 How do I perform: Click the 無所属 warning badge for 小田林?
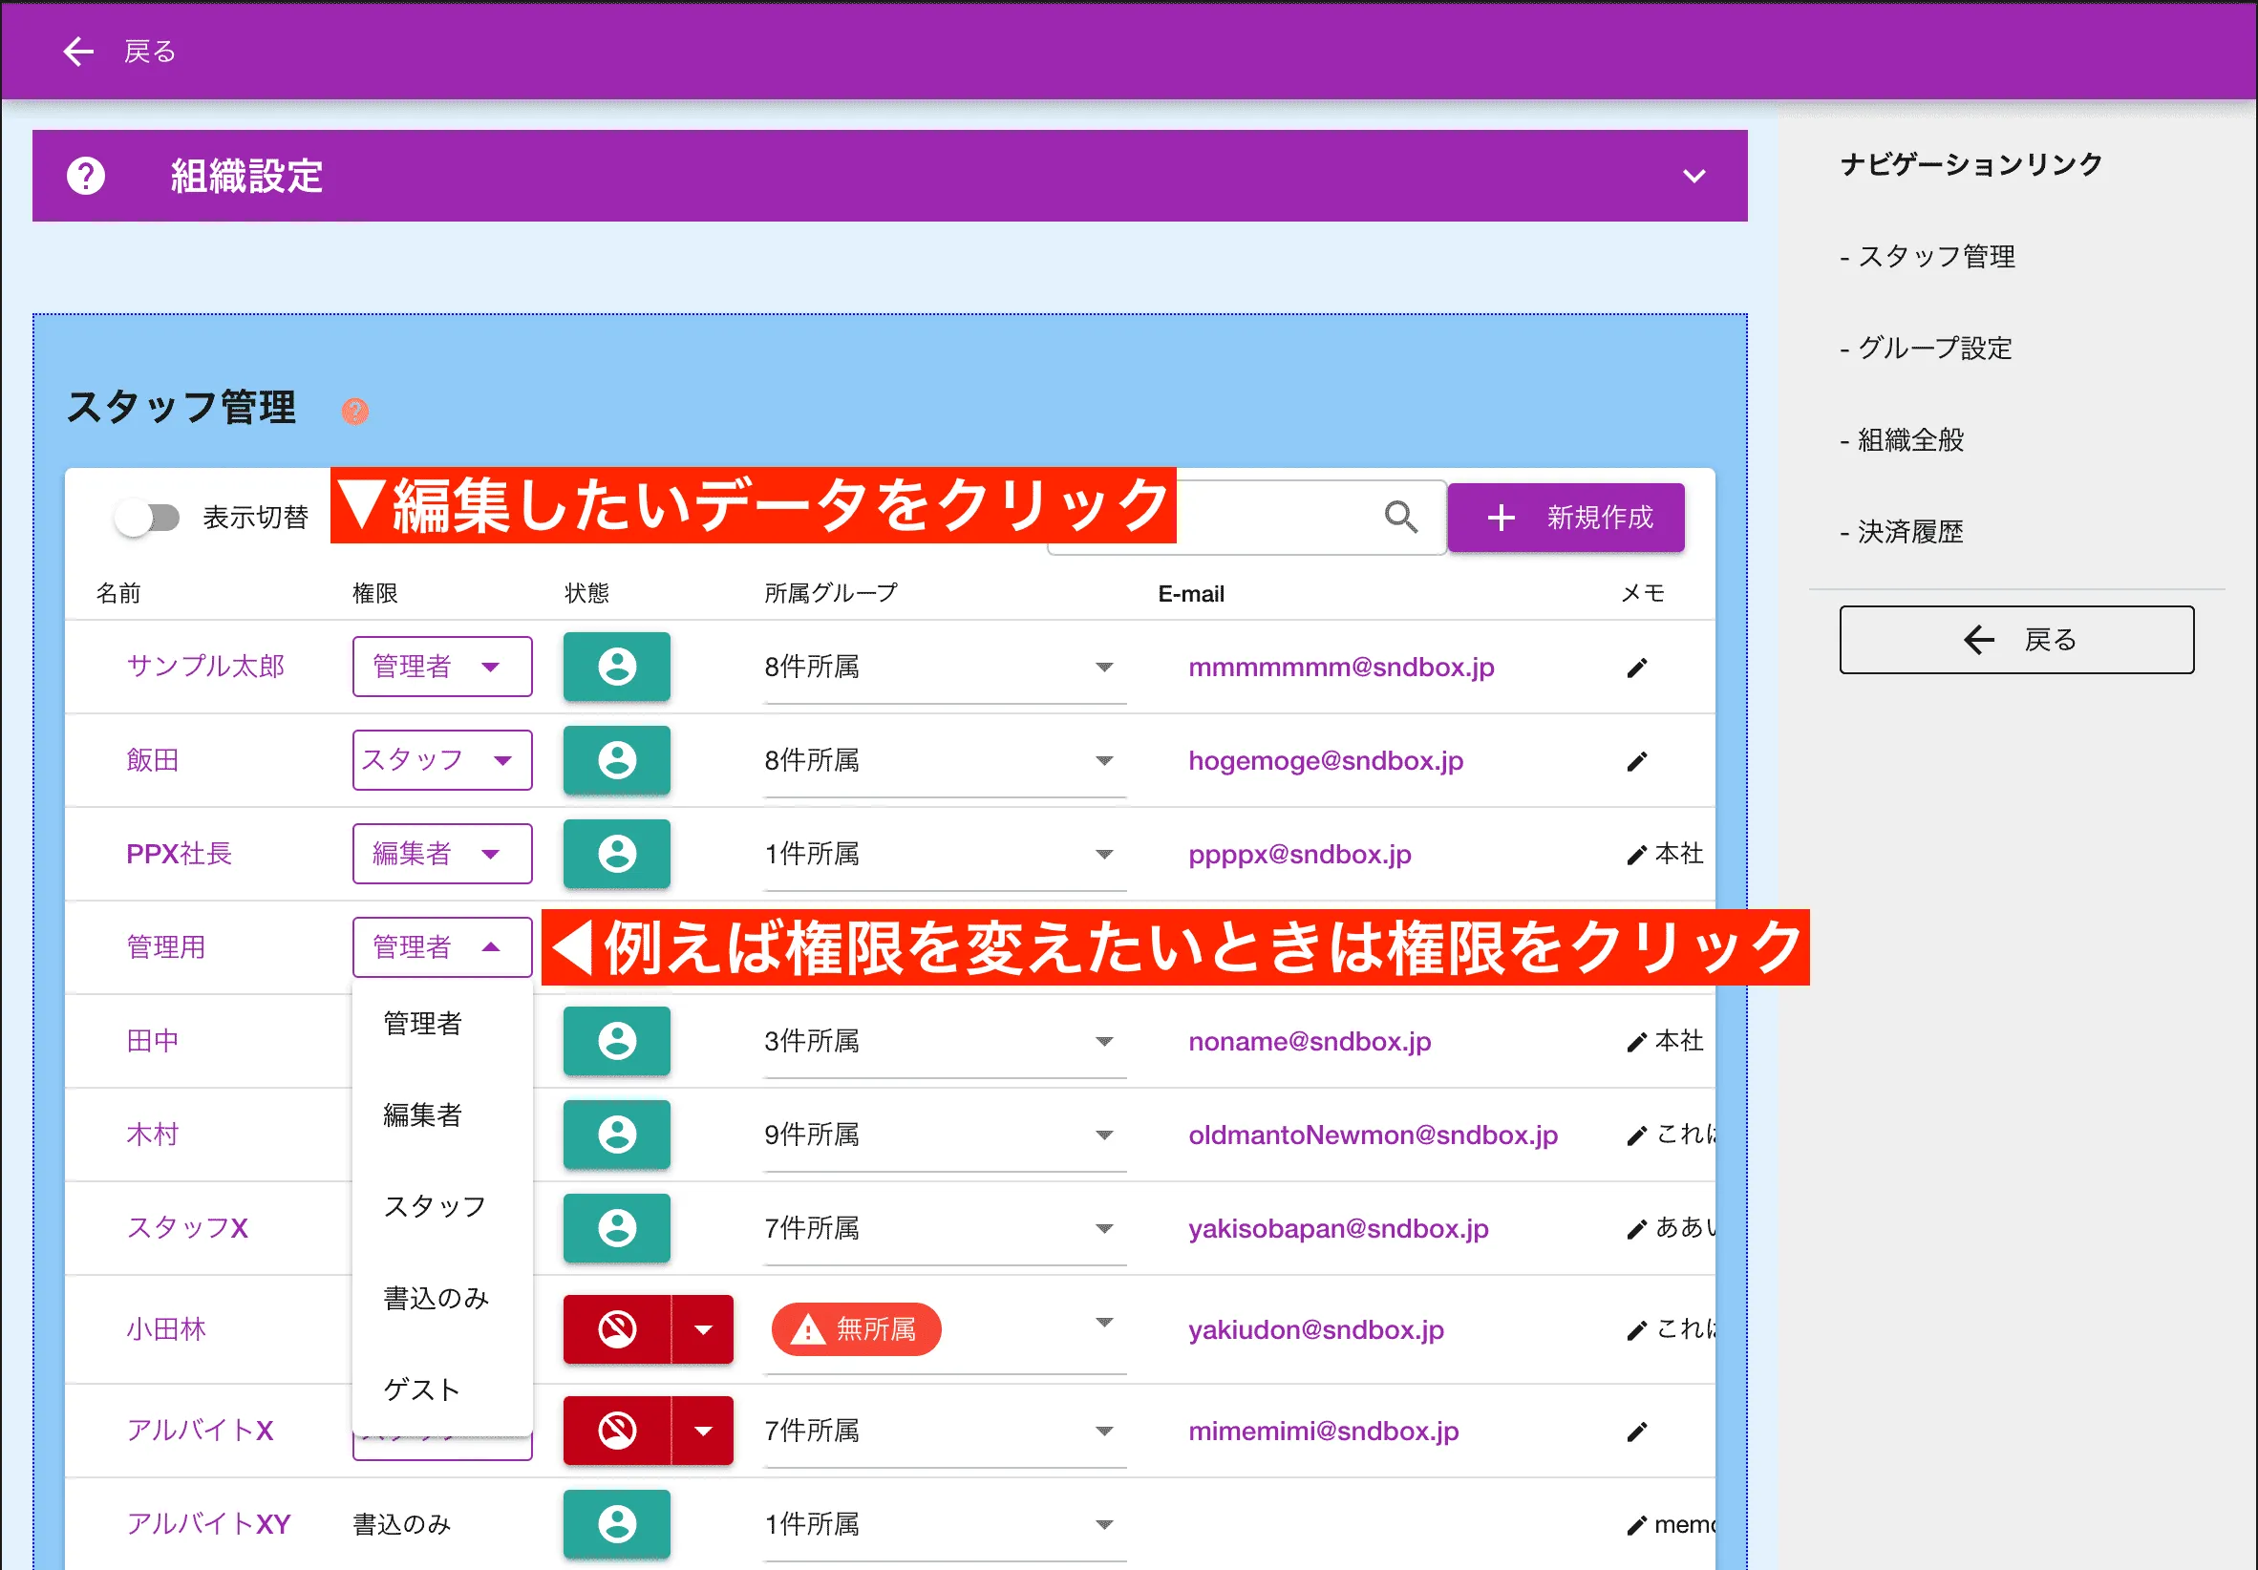click(855, 1329)
